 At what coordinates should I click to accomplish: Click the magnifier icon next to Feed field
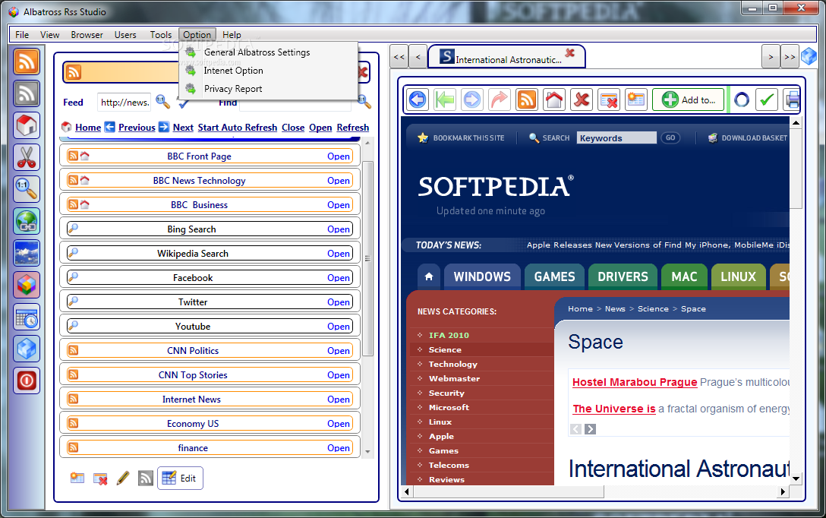tap(162, 102)
